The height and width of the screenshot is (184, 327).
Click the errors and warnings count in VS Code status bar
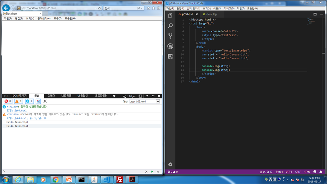(x=173, y=172)
